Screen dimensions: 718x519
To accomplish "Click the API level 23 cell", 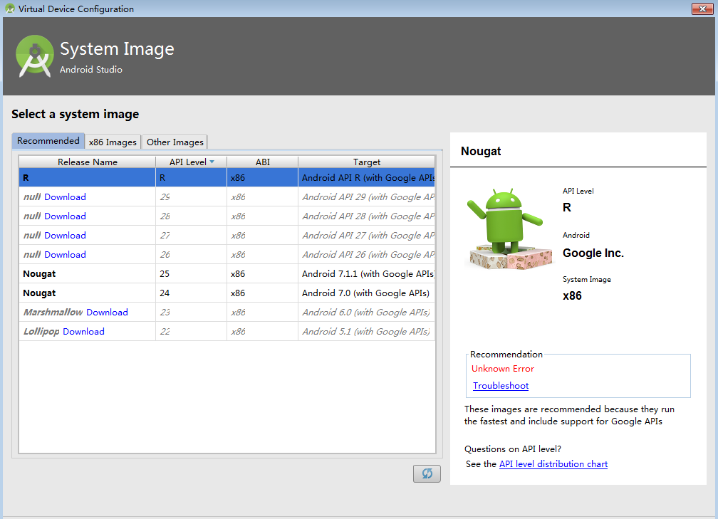I will point(191,312).
